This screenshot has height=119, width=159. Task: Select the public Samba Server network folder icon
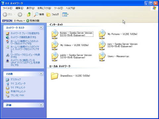pos(55,57)
